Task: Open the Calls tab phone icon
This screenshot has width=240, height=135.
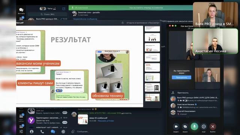Action: tap(42, 132)
